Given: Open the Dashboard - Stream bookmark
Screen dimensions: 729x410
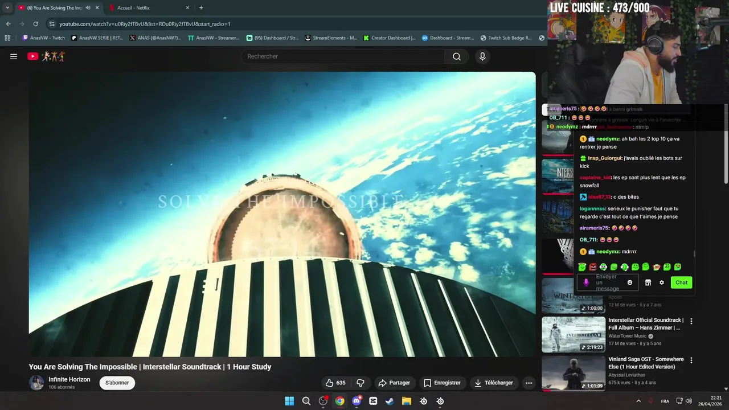Looking at the screenshot, I should tap(448, 38).
